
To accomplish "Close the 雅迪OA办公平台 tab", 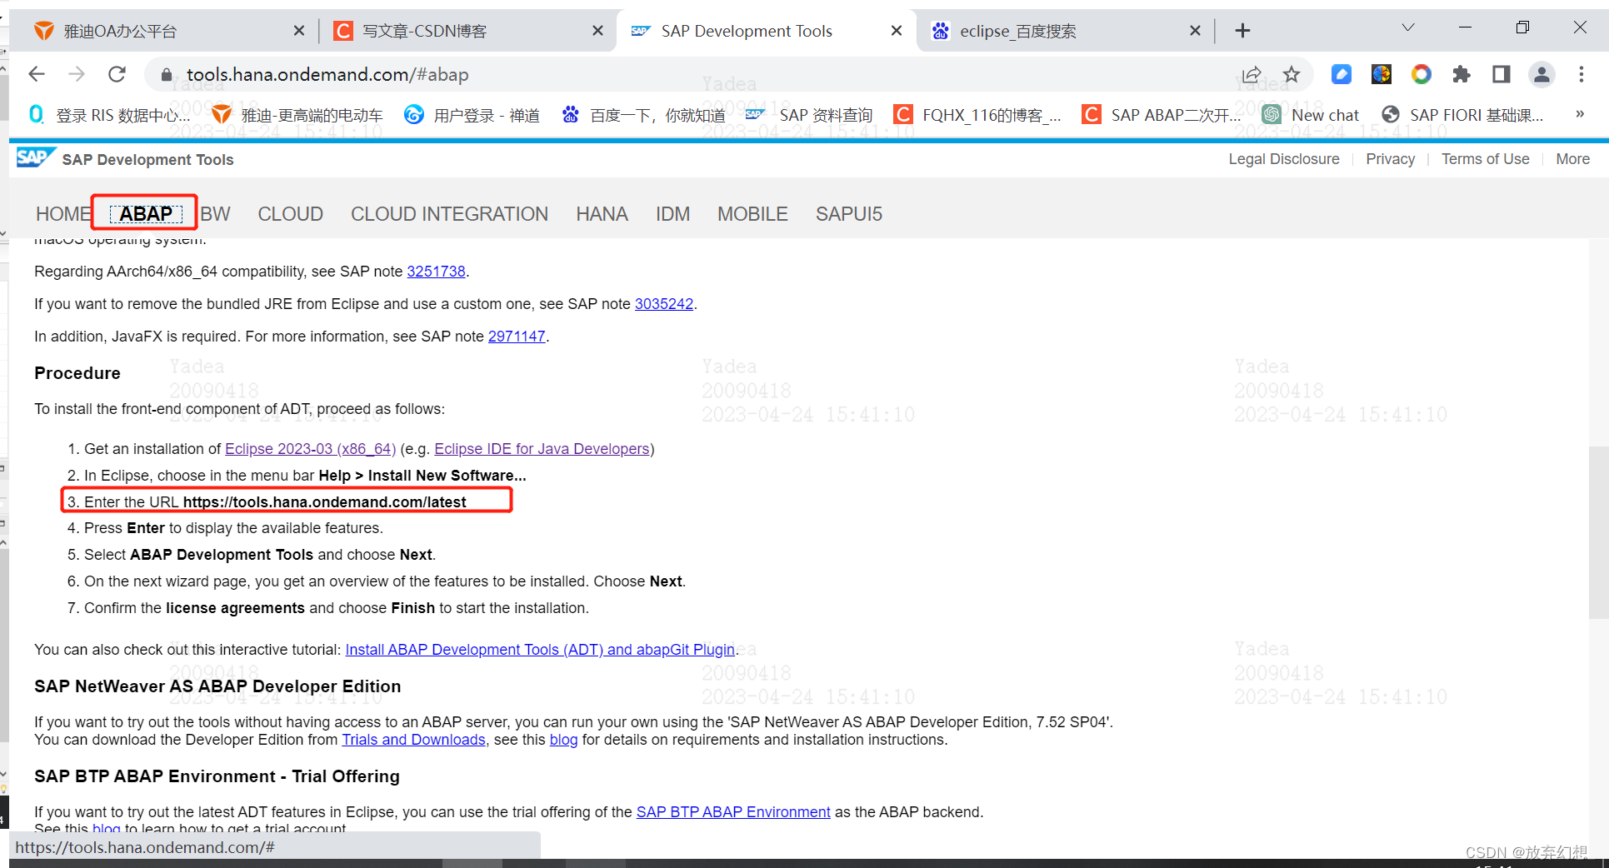I will 299,31.
